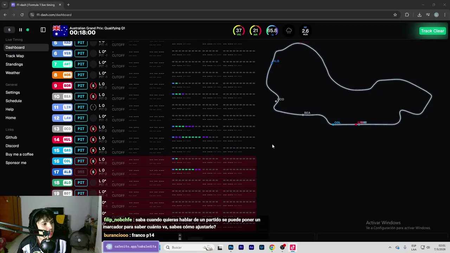This screenshot has width=450, height=253.
Task: Open After Effects from the taskbar
Action: (x=251, y=247)
